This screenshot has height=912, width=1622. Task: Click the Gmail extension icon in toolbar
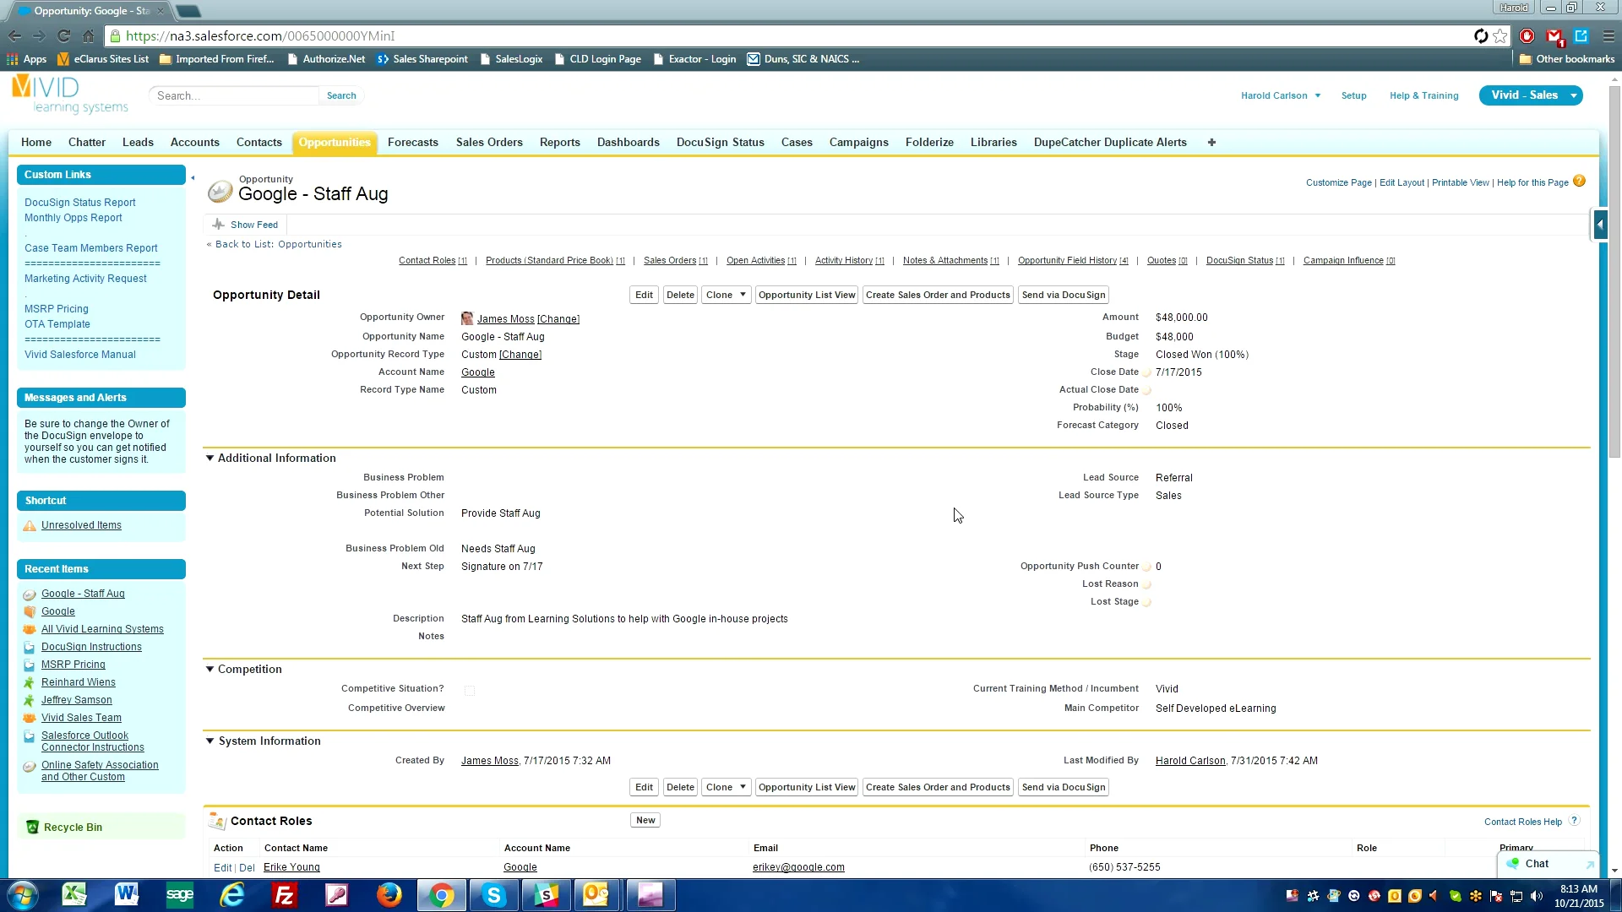[x=1554, y=36]
